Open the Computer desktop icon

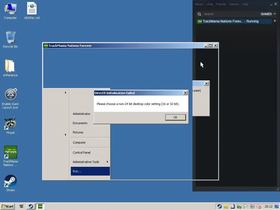[x=10, y=11]
